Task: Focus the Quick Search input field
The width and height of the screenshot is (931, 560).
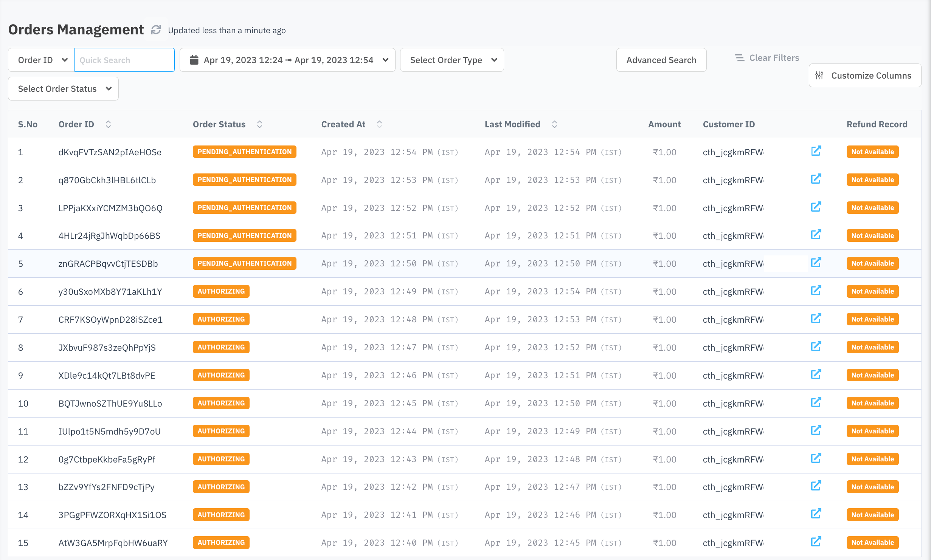Action: tap(124, 60)
